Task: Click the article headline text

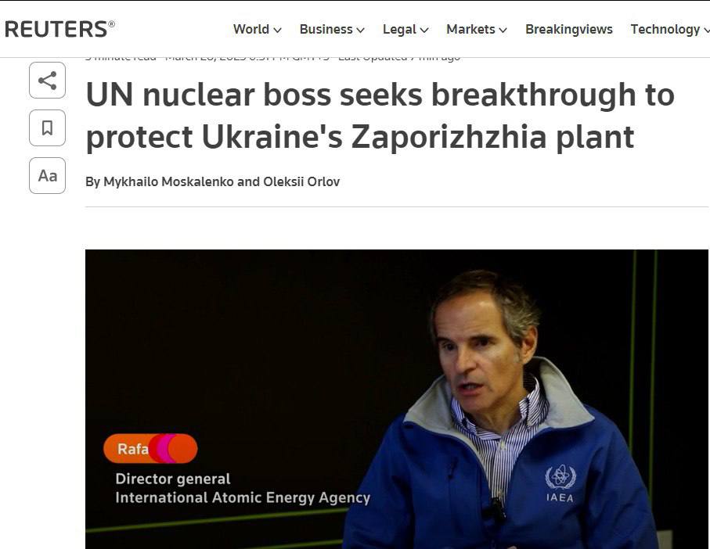Action: coord(380,116)
